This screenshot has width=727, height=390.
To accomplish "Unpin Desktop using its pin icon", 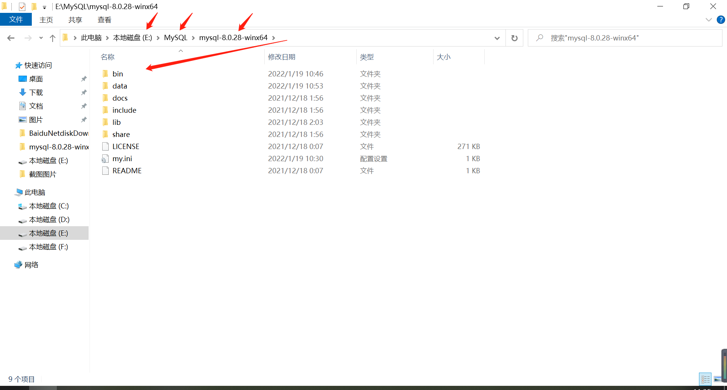I will pyautogui.click(x=84, y=79).
